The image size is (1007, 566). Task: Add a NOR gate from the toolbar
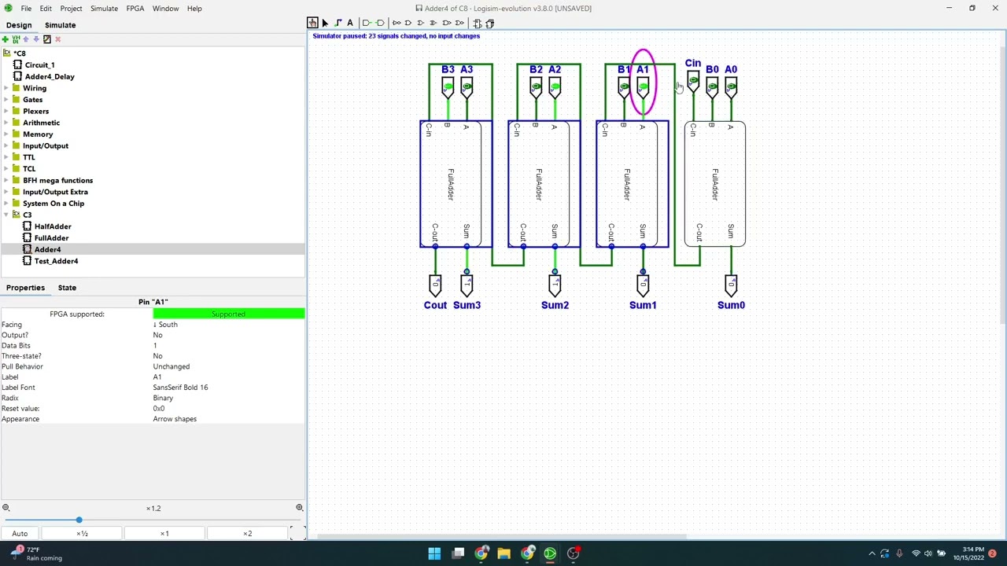(459, 23)
